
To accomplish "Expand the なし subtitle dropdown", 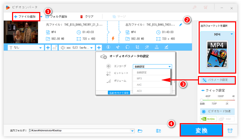I will point(41,47).
